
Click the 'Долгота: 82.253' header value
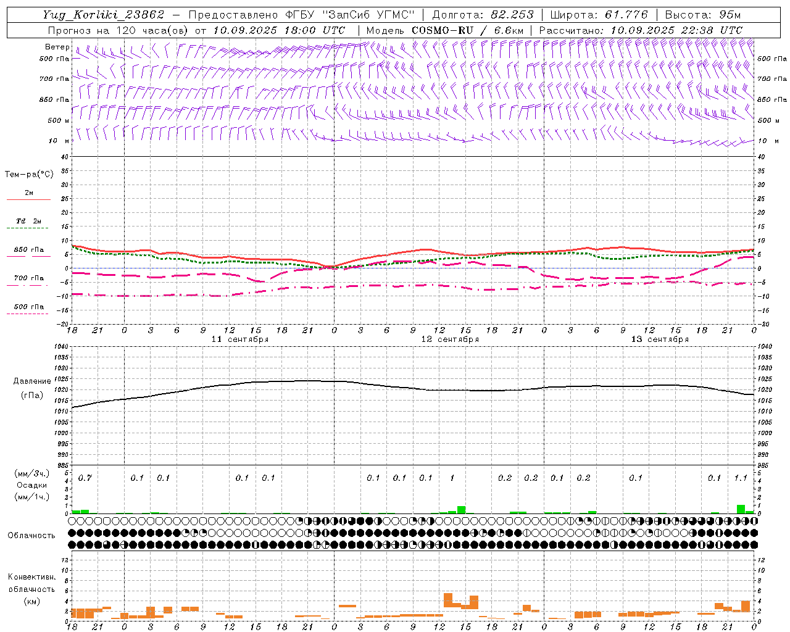(x=483, y=15)
